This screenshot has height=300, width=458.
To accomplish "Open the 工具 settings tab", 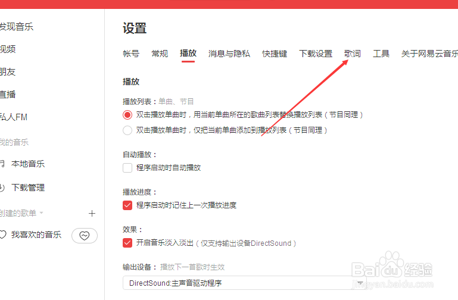I will pos(381,54).
